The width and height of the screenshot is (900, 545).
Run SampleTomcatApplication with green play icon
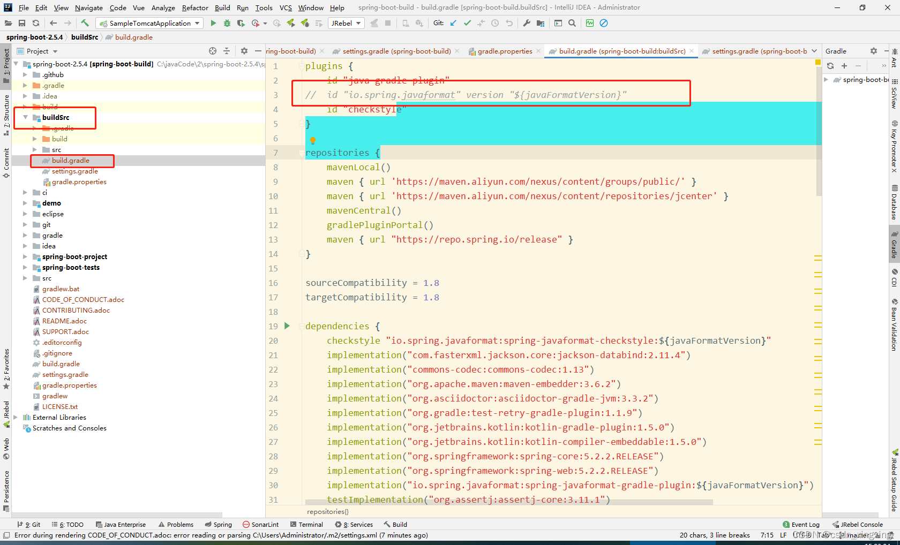click(x=213, y=23)
